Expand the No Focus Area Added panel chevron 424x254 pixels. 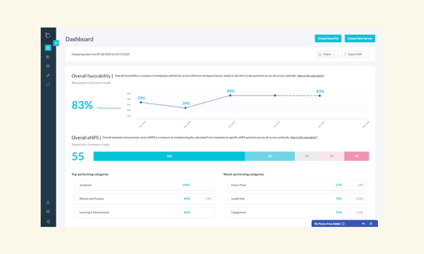pos(363,224)
